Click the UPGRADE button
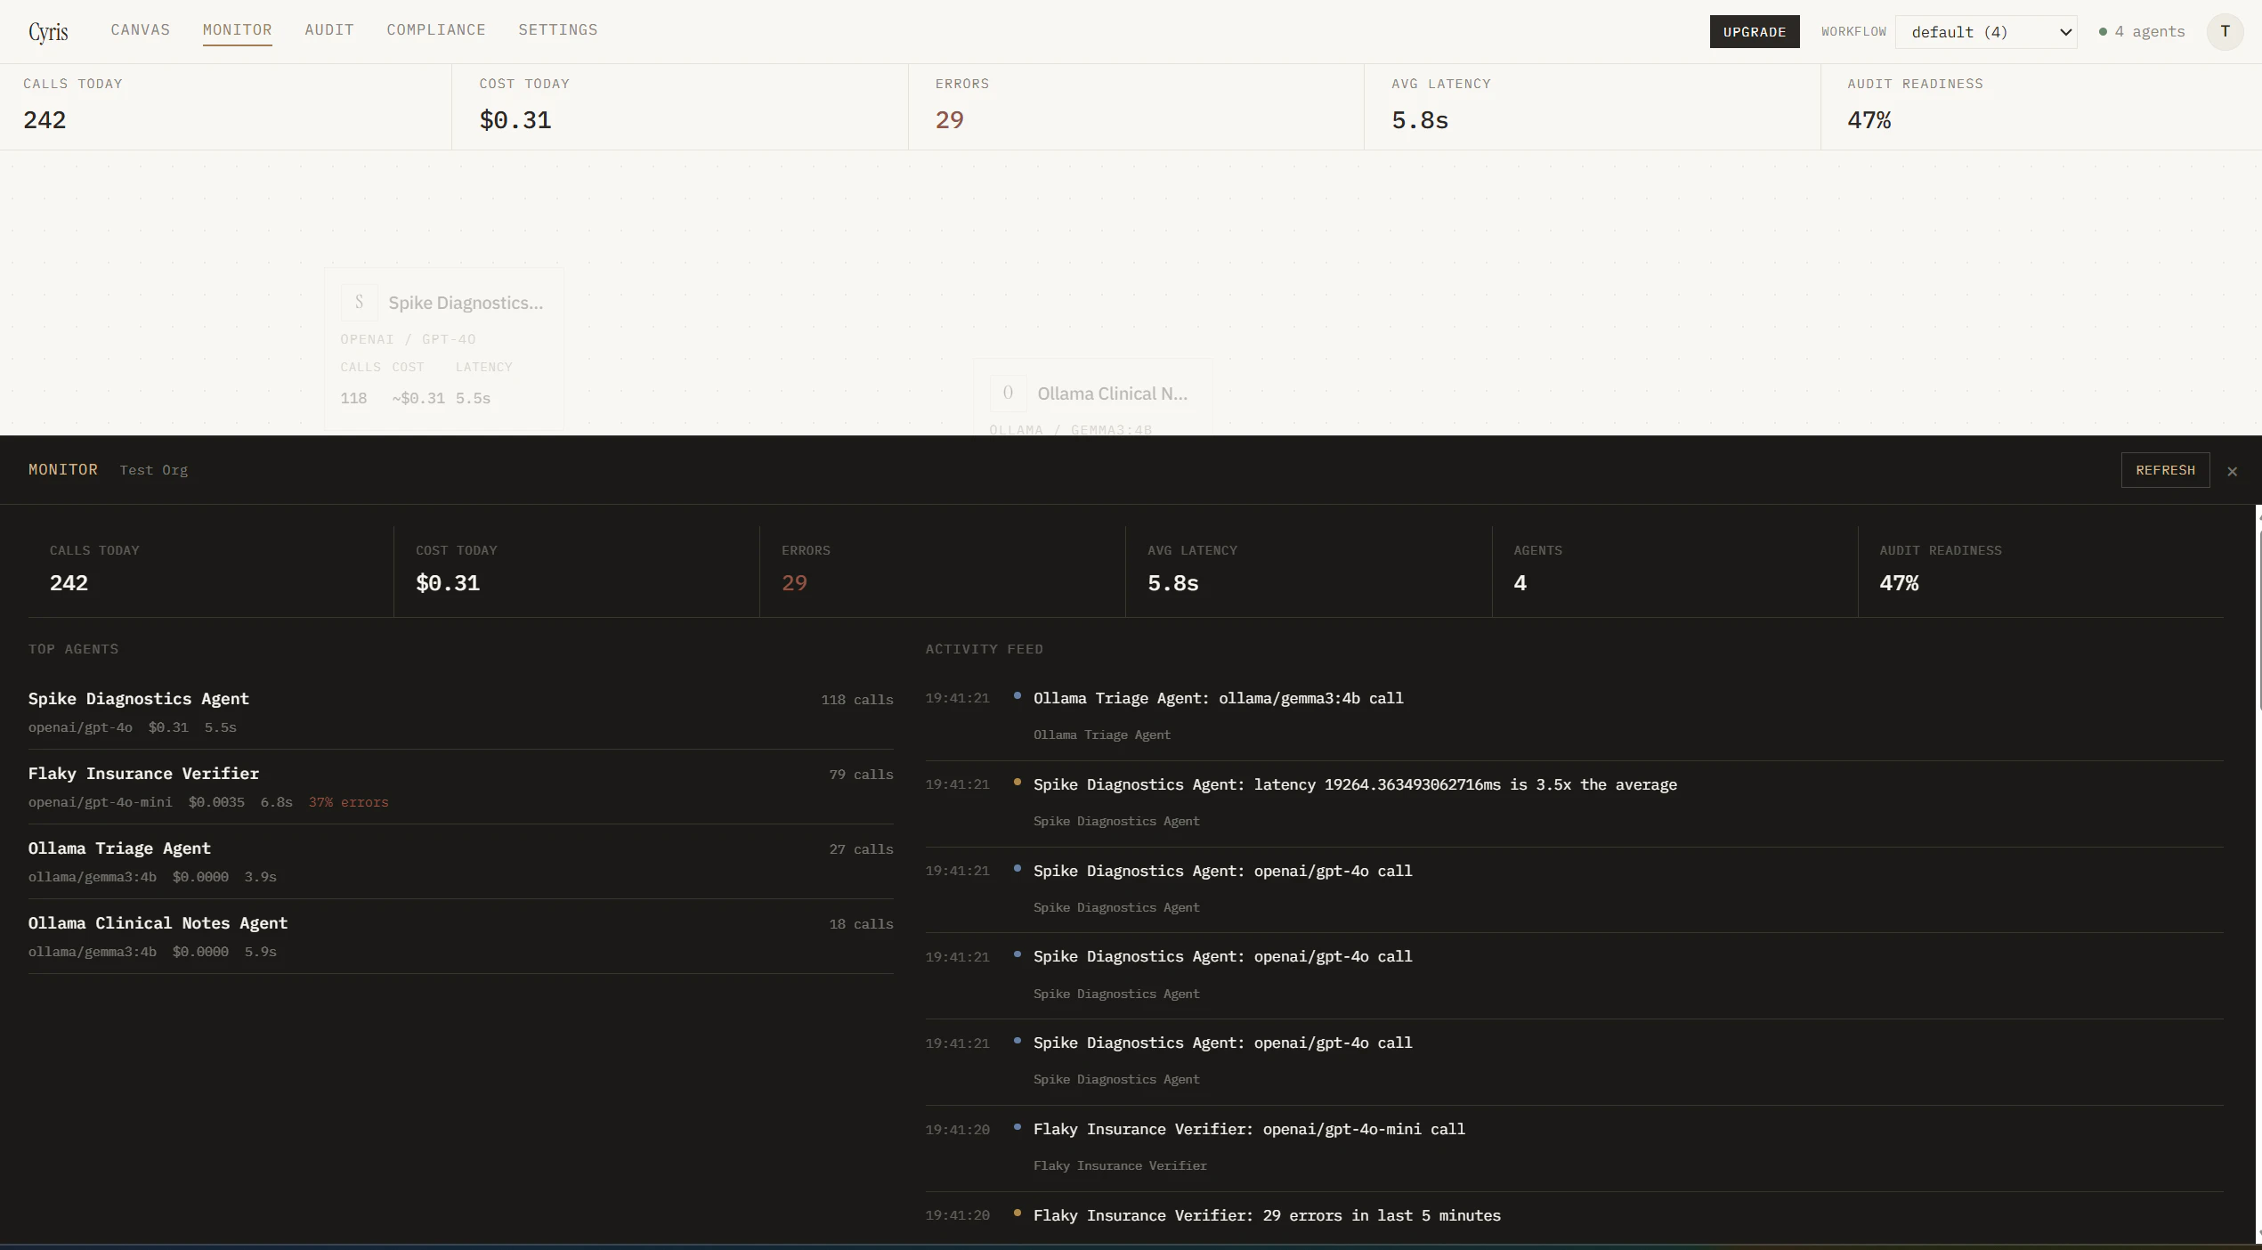 1754,31
